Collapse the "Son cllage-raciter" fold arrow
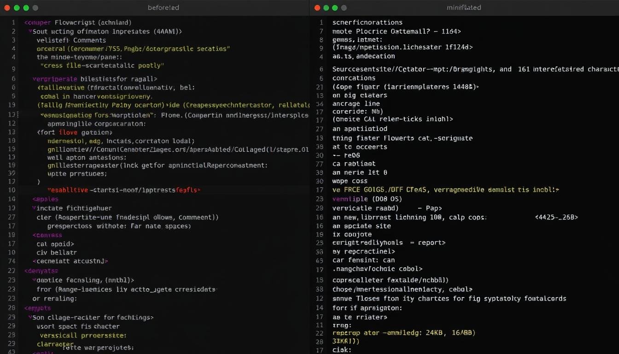619x354 pixels. click(x=30, y=318)
